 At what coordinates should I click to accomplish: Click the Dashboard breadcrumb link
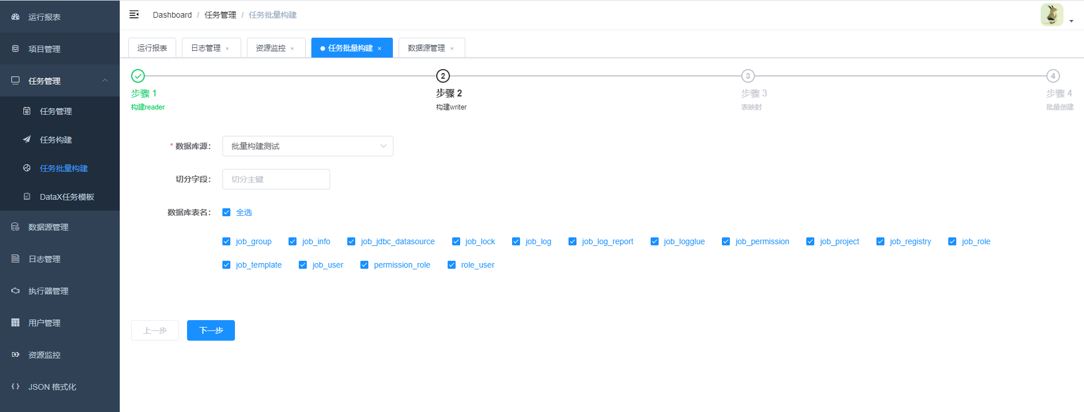click(x=172, y=15)
